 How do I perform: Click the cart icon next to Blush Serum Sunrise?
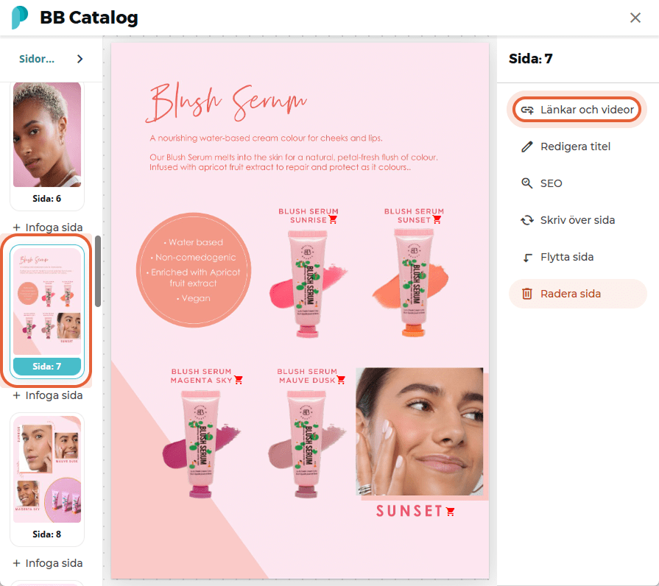pos(334,219)
